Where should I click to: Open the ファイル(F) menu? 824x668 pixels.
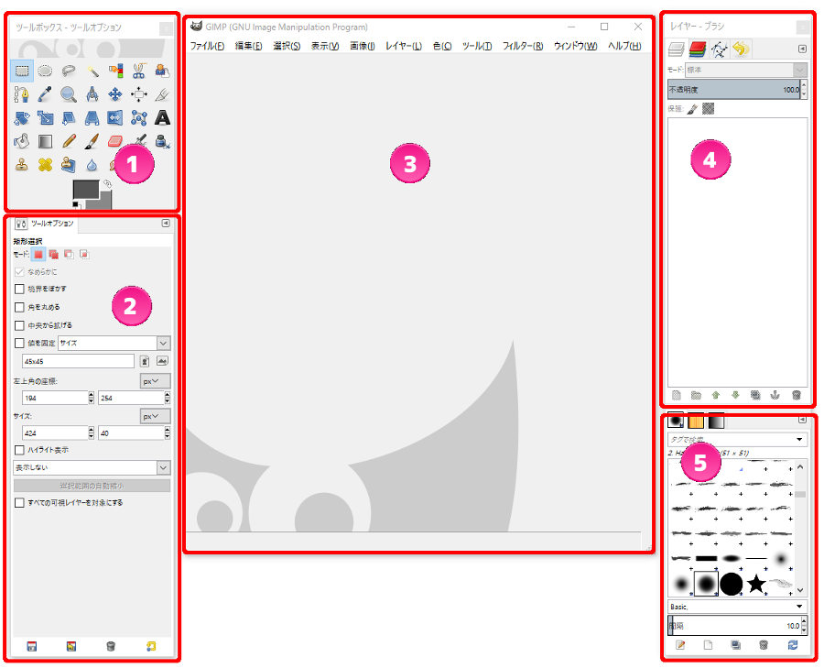pos(207,46)
